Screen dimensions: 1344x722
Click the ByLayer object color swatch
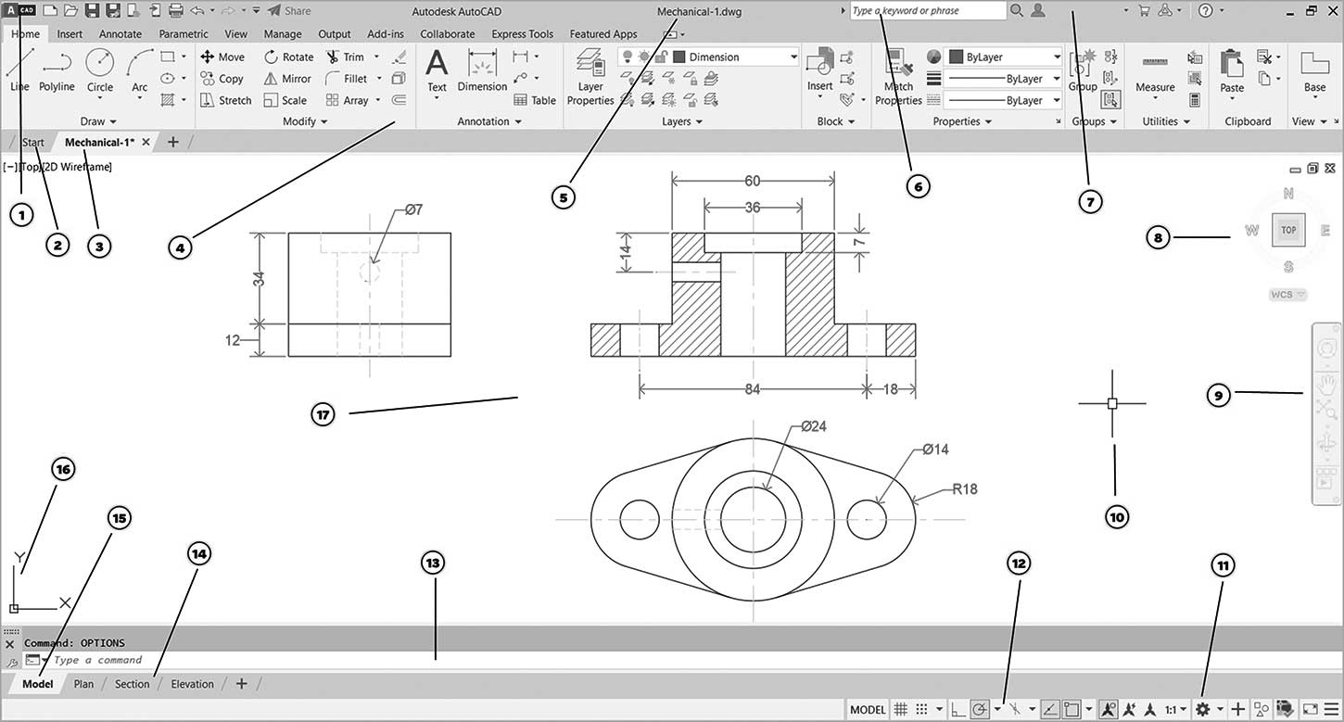(x=957, y=57)
